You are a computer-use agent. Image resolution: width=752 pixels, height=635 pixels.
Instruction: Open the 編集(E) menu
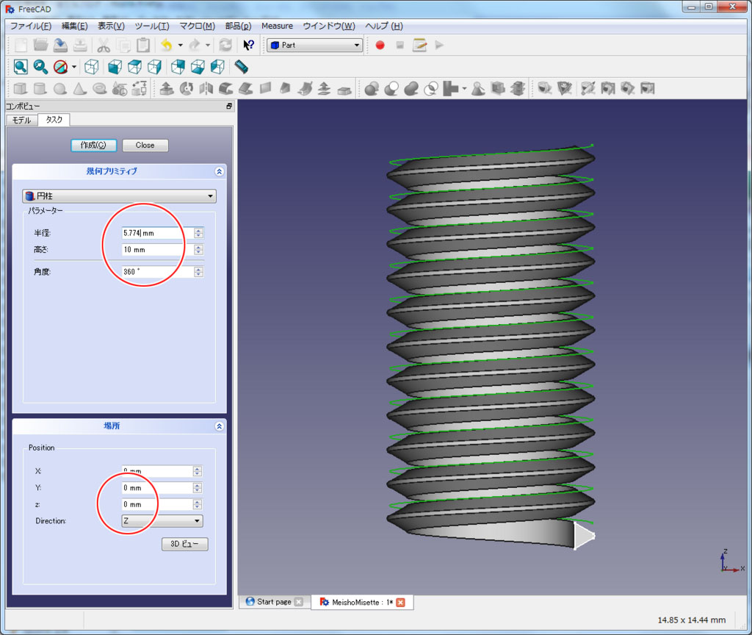point(74,26)
